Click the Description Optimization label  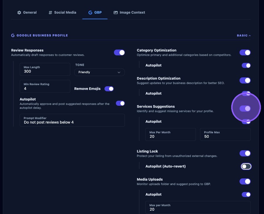tap(159, 78)
